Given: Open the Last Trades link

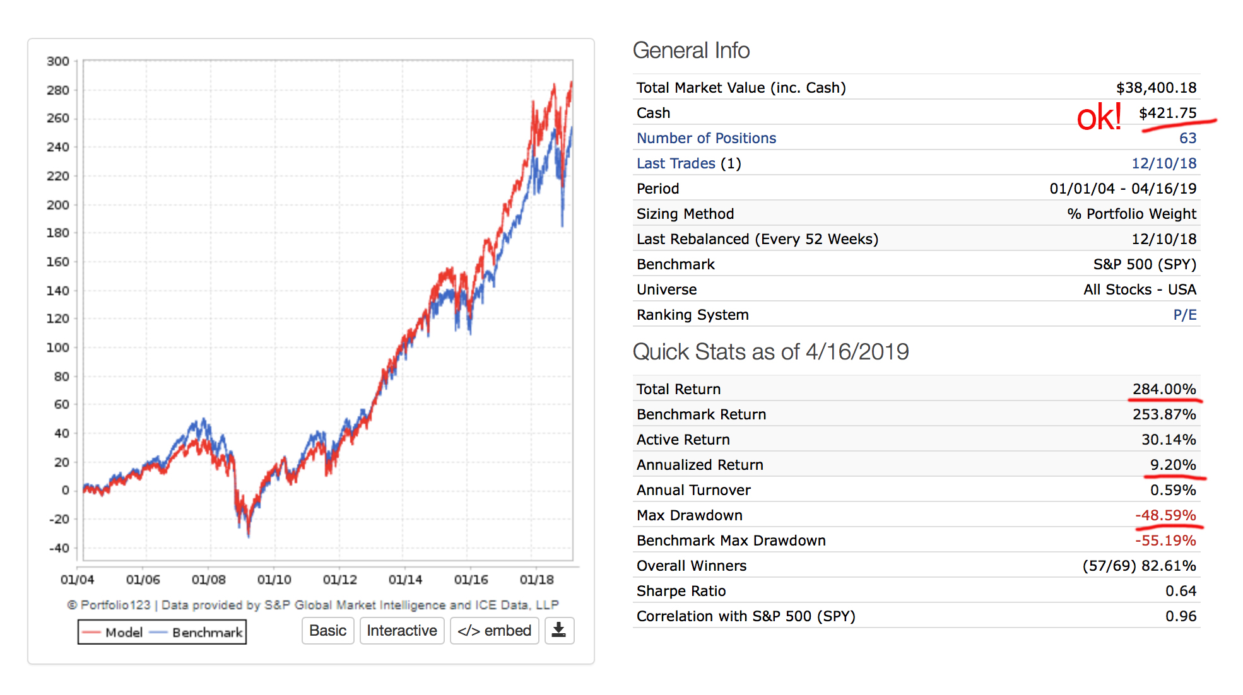Looking at the screenshot, I should click(676, 163).
